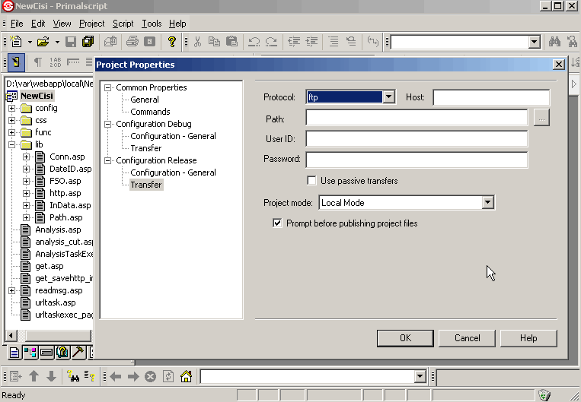
Task: Click the dialog Help button
Action: coord(528,338)
